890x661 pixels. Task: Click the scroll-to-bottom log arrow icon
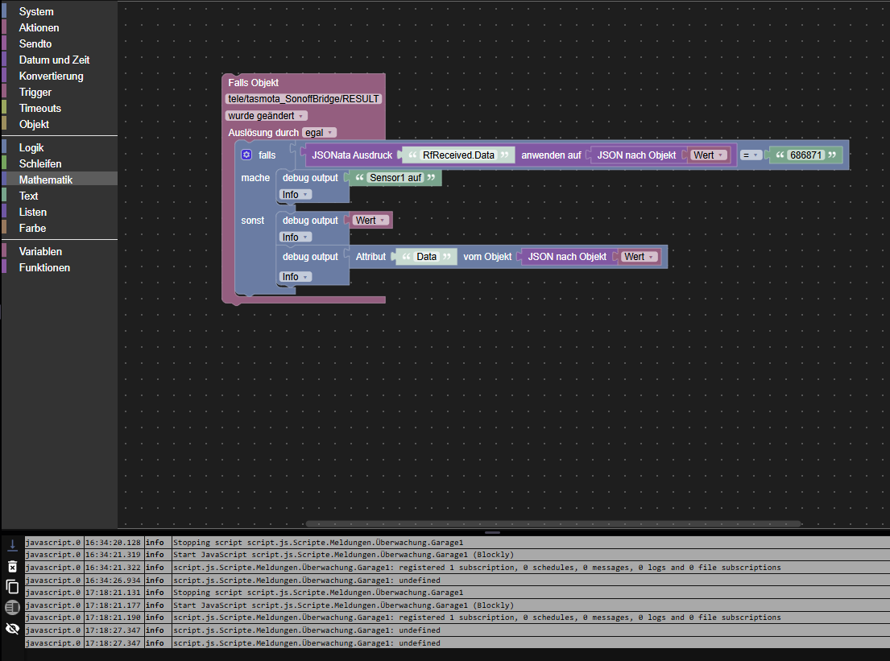pos(13,545)
